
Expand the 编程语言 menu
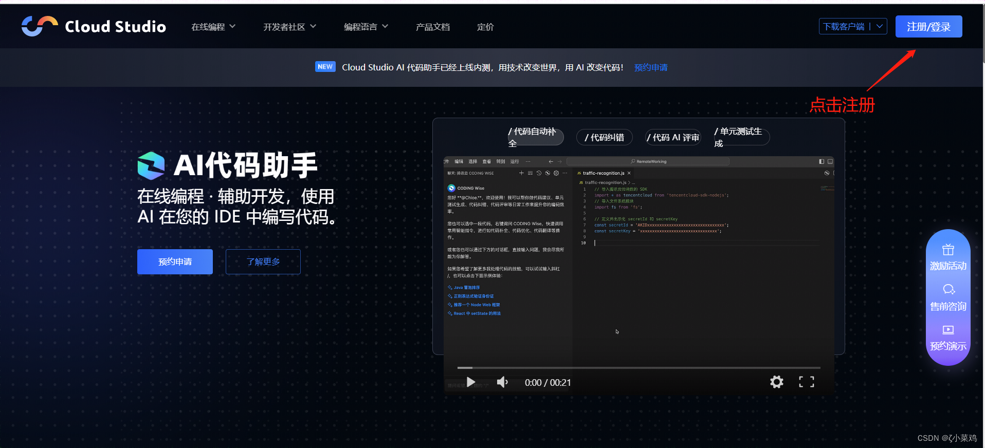[x=366, y=27]
